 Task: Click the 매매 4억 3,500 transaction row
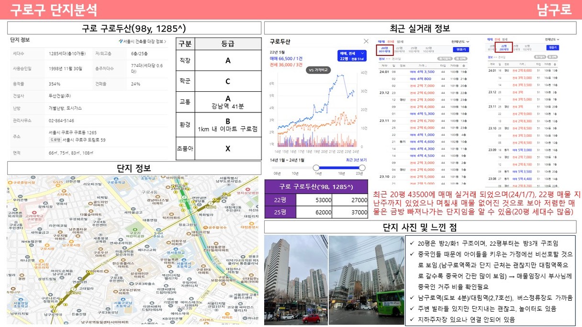(x=422, y=72)
